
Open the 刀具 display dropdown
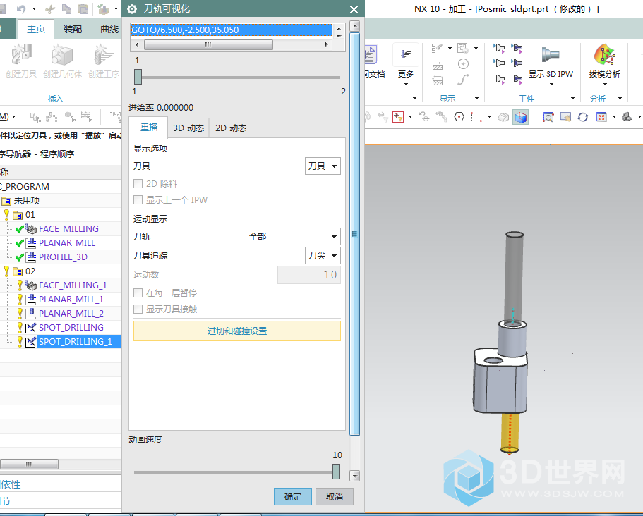[x=323, y=166]
